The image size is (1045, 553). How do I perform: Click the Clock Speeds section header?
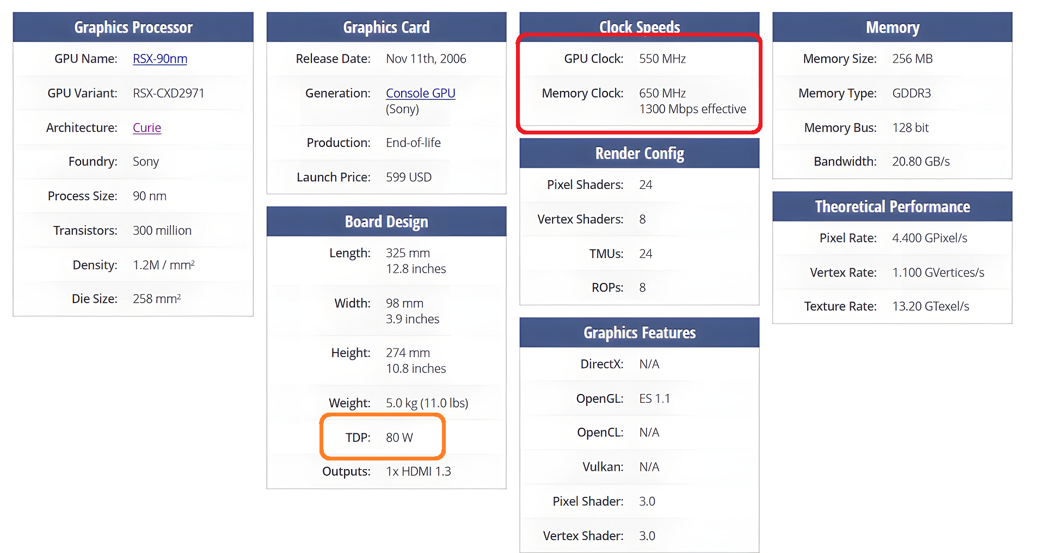tap(640, 27)
